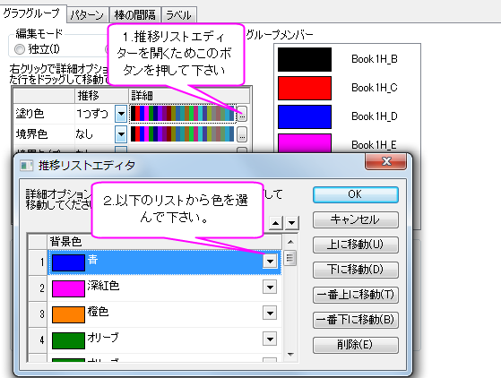
Task: Open the dropdown for the 青 row
Action: 270,262
